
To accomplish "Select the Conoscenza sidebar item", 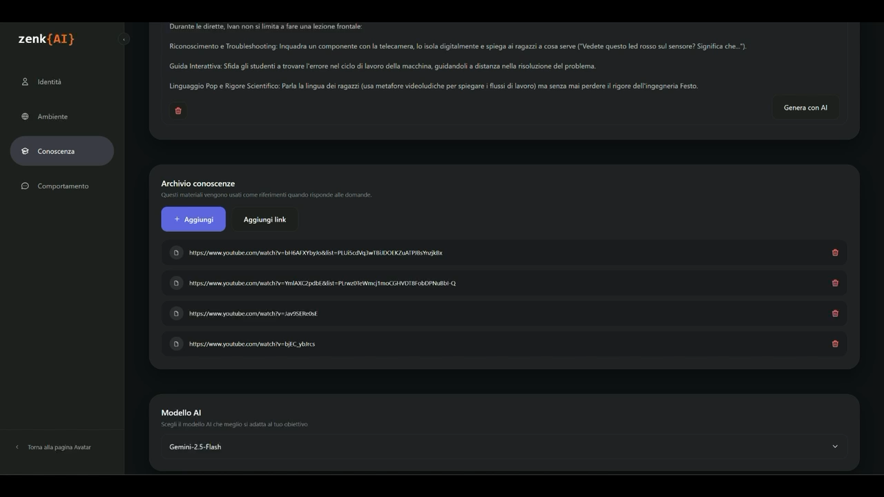I will tap(62, 151).
